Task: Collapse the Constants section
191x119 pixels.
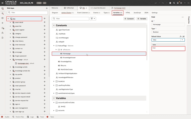Action: (54, 25)
